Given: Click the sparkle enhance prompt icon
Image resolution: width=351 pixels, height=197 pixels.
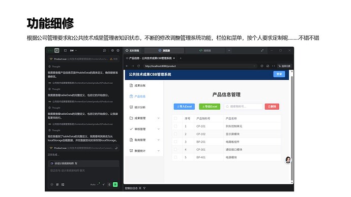Looking at the screenshot, I should tap(103, 184).
